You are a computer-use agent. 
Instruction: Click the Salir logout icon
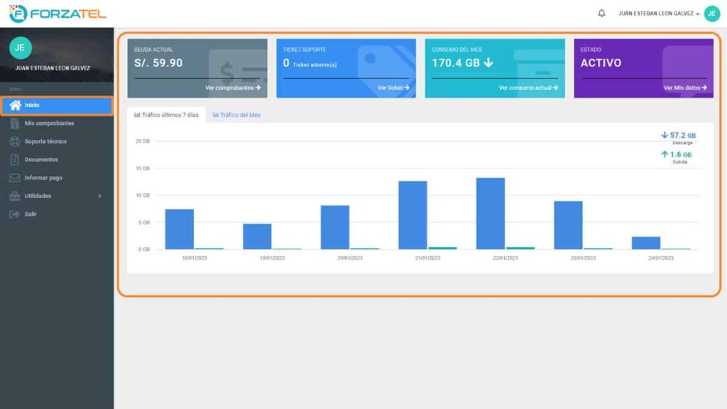(14, 214)
